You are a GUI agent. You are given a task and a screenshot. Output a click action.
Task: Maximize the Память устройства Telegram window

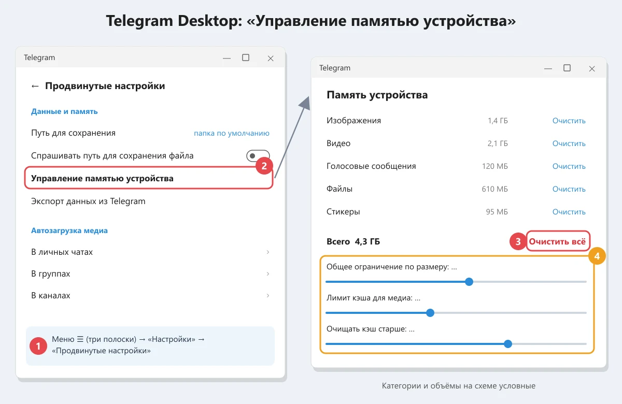pyautogui.click(x=567, y=68)
